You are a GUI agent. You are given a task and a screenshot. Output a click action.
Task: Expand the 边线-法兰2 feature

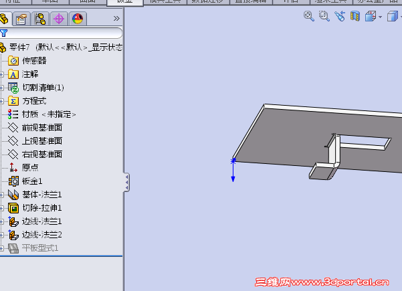pyautogui.click(x=1, y=235)
